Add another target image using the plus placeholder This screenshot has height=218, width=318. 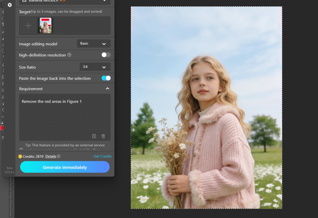(x=28, y=25)
